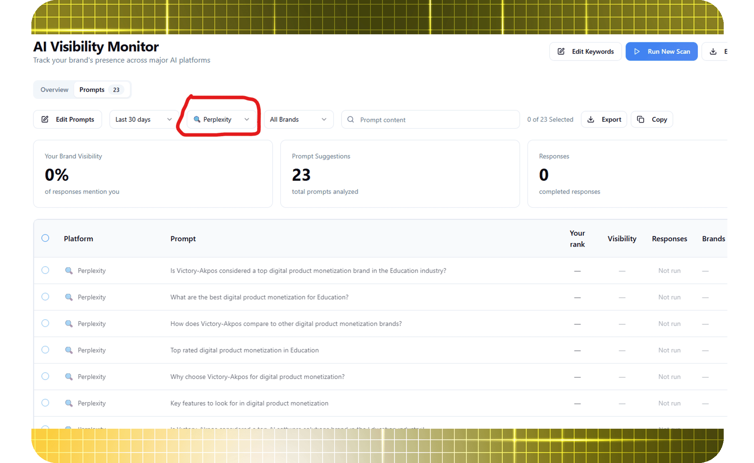
Task: Click the download icon next to Run New Scan
Action: pos(713,51)
